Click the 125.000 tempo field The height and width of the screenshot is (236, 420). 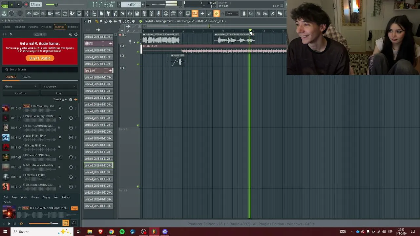click(35, 5)
